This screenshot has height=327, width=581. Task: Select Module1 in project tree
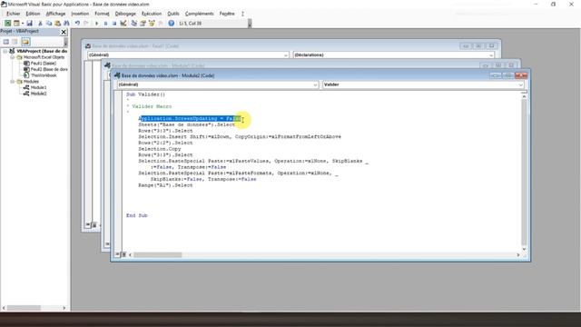click(x=38, y=87)
